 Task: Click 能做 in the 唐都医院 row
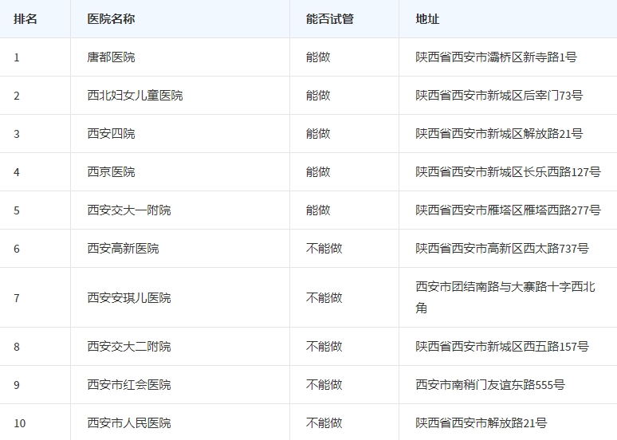tap(318, 57)
